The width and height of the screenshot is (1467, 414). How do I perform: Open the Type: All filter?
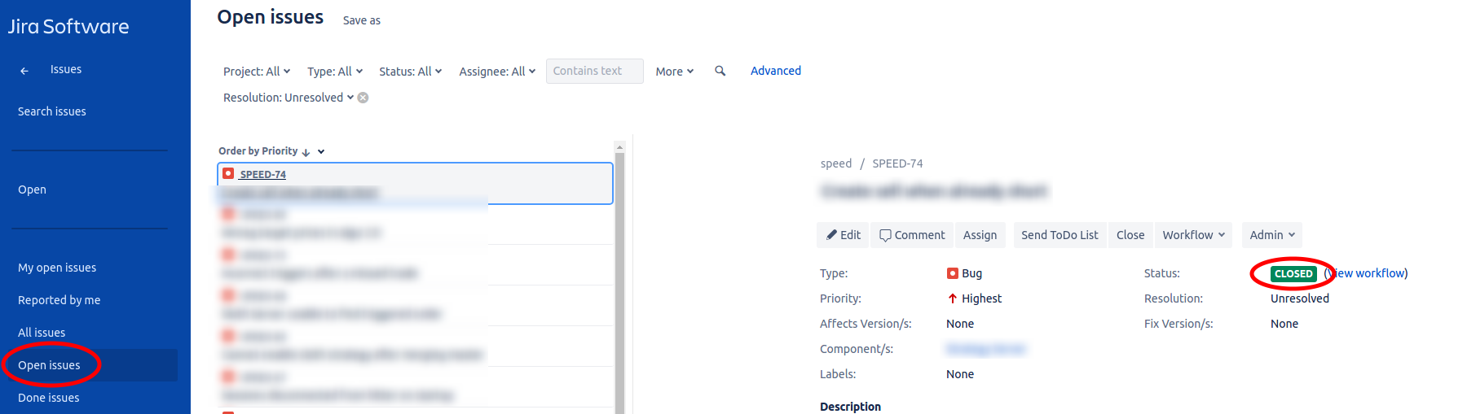click(335, 72)
